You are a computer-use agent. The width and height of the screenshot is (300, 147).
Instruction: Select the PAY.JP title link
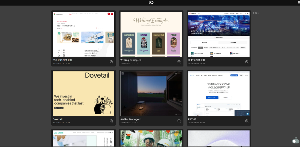[194, 119]
